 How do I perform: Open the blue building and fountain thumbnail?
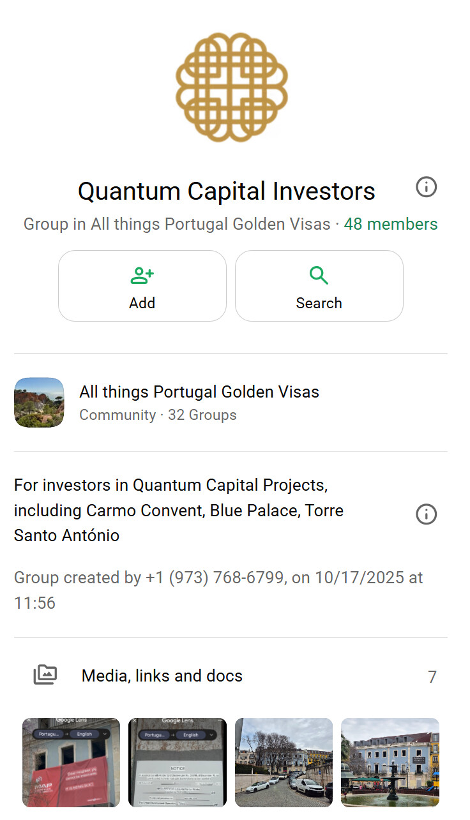tap(390, 763)
